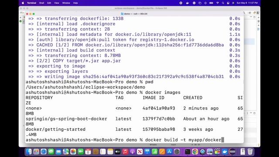279x157 pixels.
Task: Open the Apple menu
Action: 23,3
